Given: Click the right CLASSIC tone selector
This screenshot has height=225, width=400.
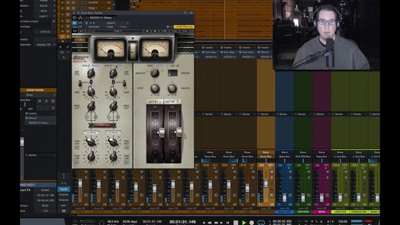Looking at the screenshot, I should click(113, 132).
